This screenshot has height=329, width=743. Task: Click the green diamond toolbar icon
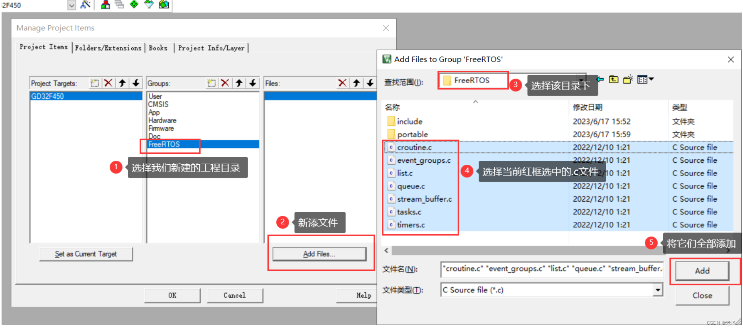click(x=134, y=5)
